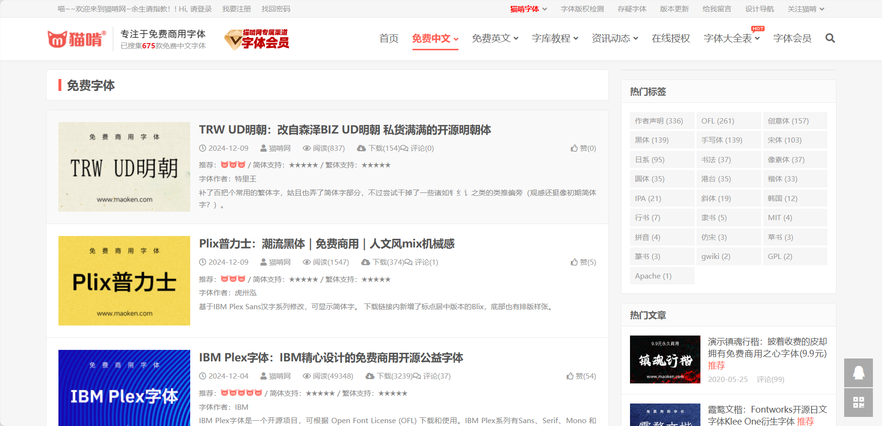Click comment bubble icon for TRW UD明朝
This screenshot has height=426, width=882.
[404, 148]
